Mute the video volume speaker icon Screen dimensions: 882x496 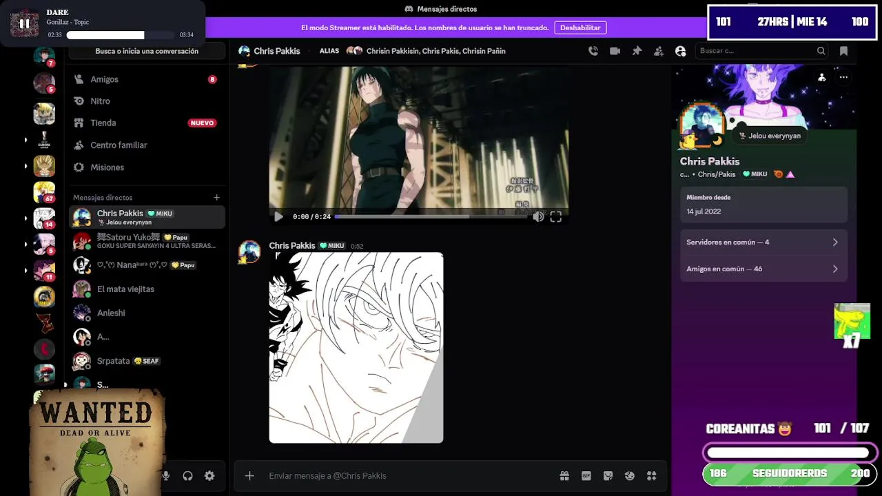538,216
